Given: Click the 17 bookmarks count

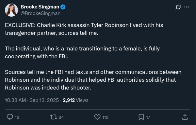Looking at the screenshot, I should click(x=148, y=117).
